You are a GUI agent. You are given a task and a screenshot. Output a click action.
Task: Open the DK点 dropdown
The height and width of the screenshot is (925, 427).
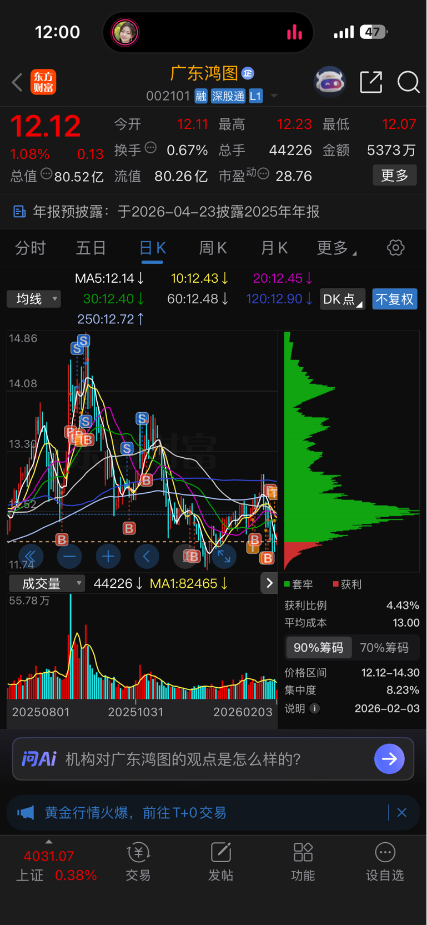coord(343,299)
